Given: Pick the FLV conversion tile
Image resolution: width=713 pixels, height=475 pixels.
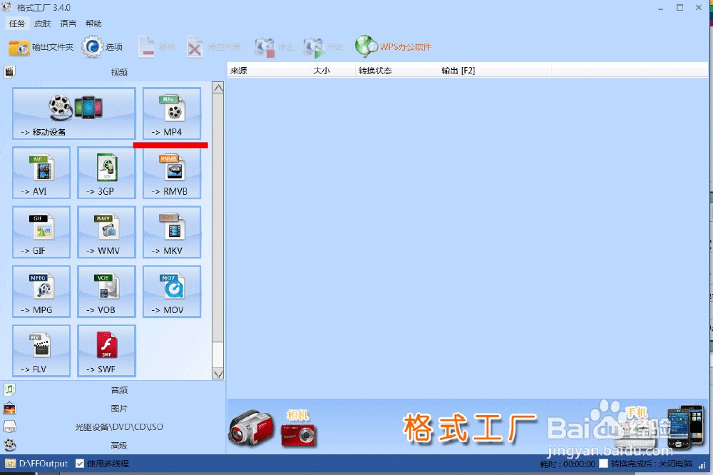Looking at the screenshot, I should point(41,350).
